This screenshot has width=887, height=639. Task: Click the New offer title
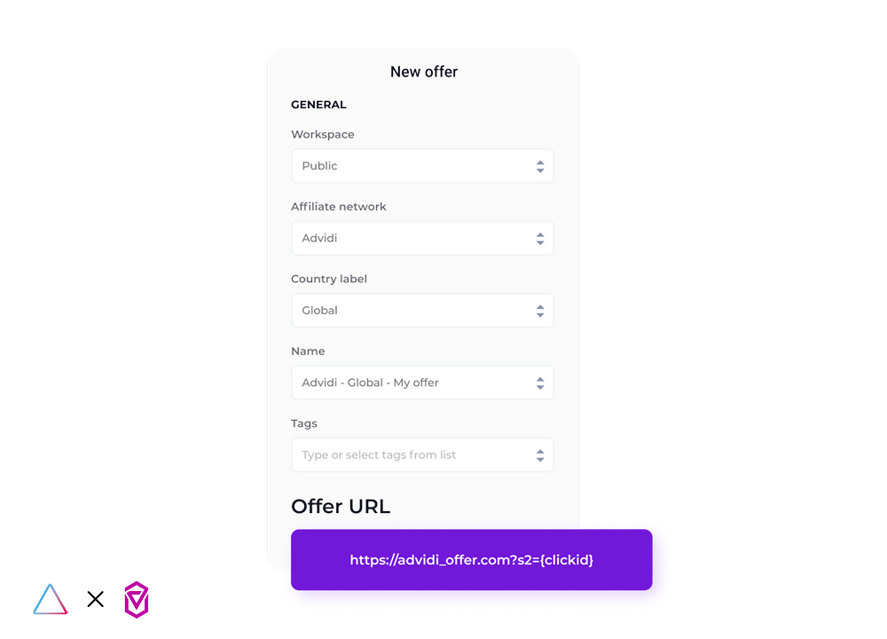424,72
